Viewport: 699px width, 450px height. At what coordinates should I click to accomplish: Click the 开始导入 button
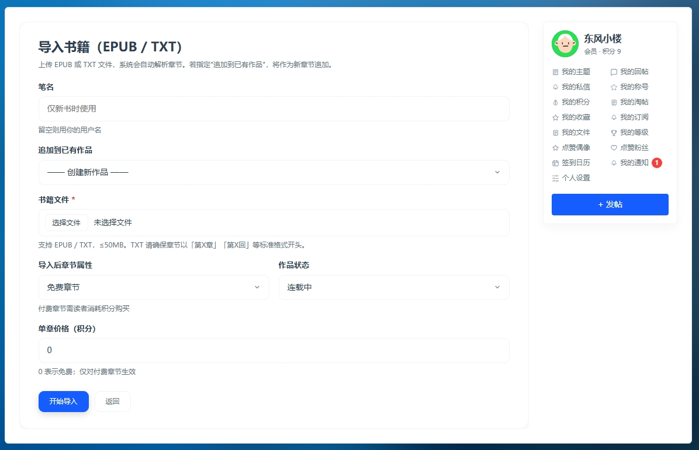point(63,402)
